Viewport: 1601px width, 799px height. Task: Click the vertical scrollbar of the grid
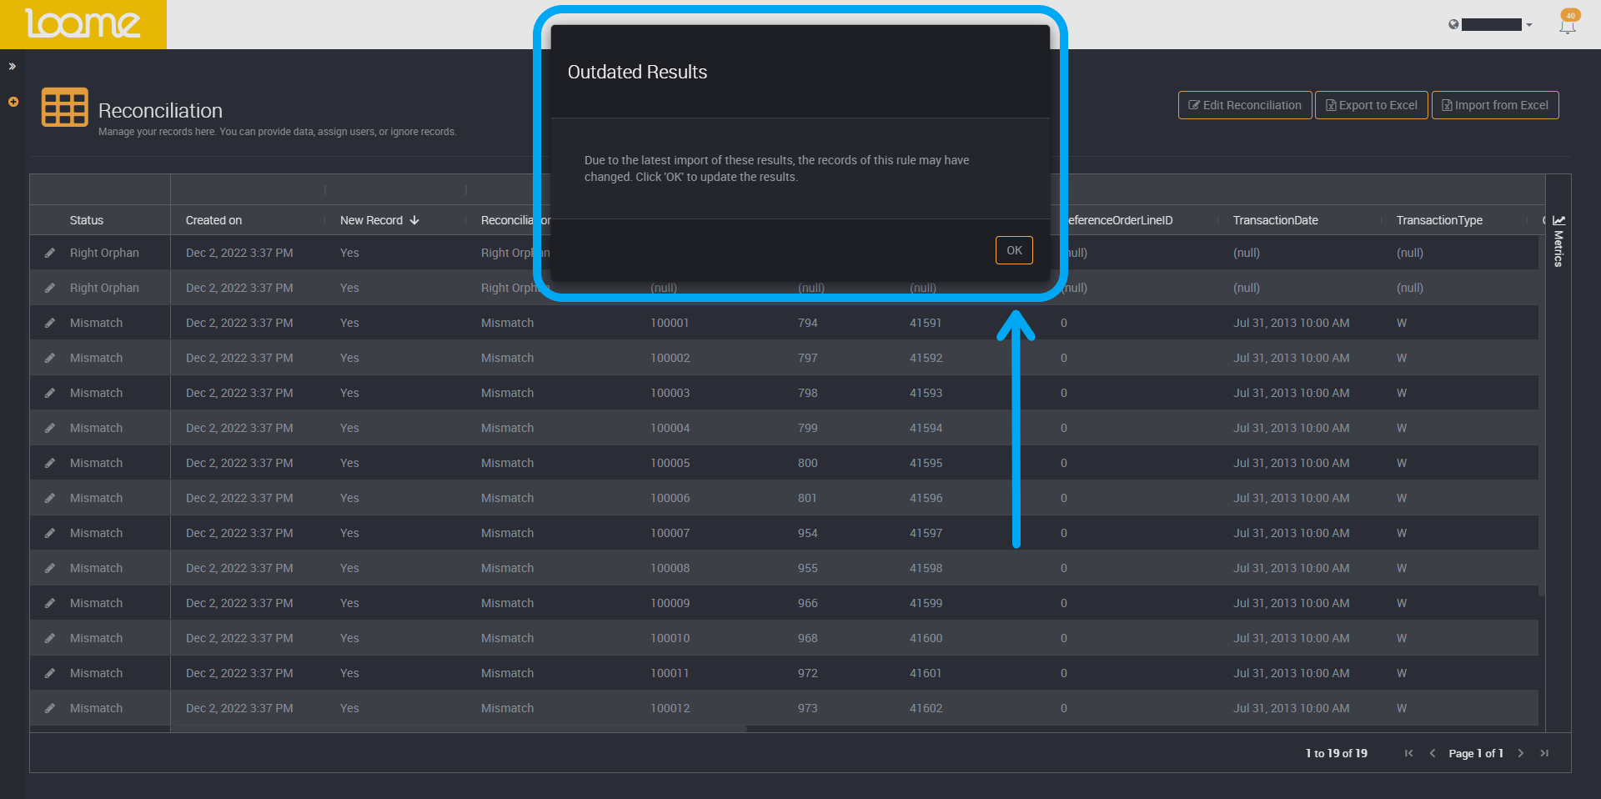(x=1542, y=417)
